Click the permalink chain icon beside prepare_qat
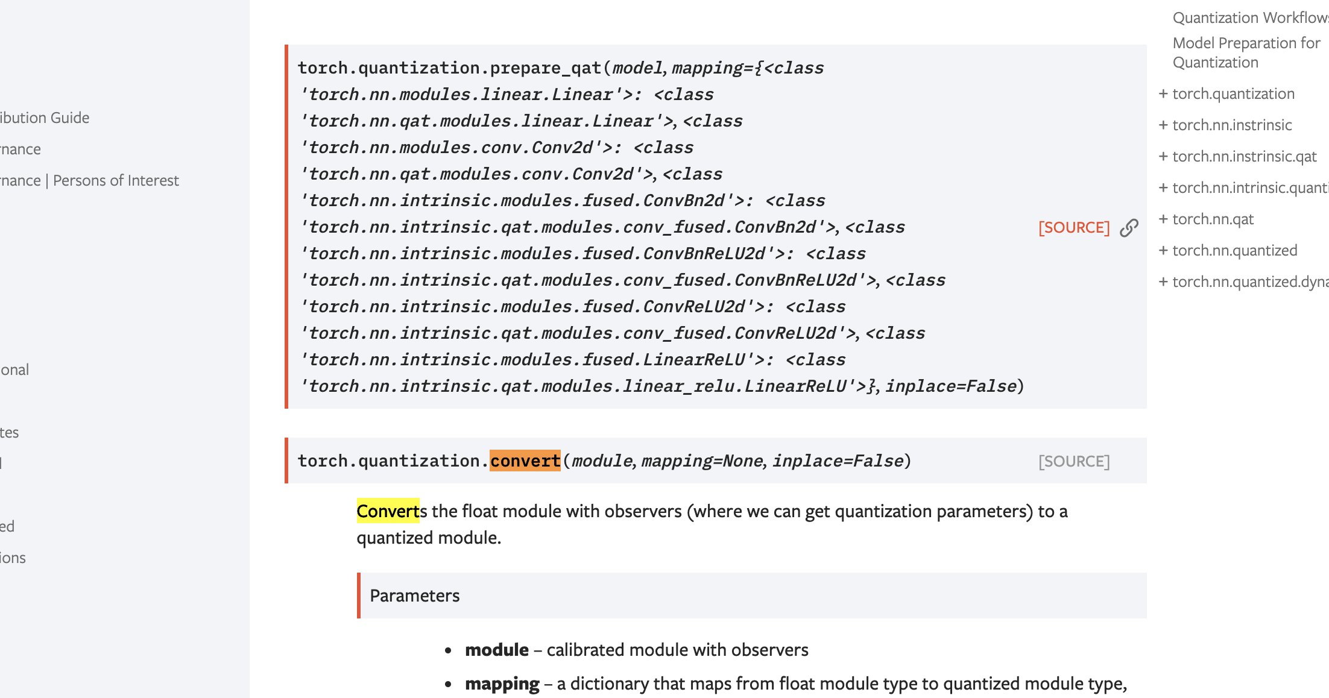The height and width of the screenshot is (698, 1329). 1129,227
